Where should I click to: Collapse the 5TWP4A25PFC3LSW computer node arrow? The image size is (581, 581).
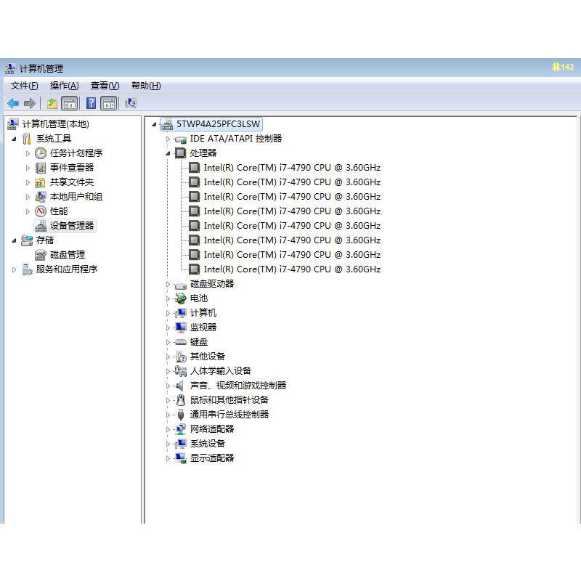click(x=154, y=124)
